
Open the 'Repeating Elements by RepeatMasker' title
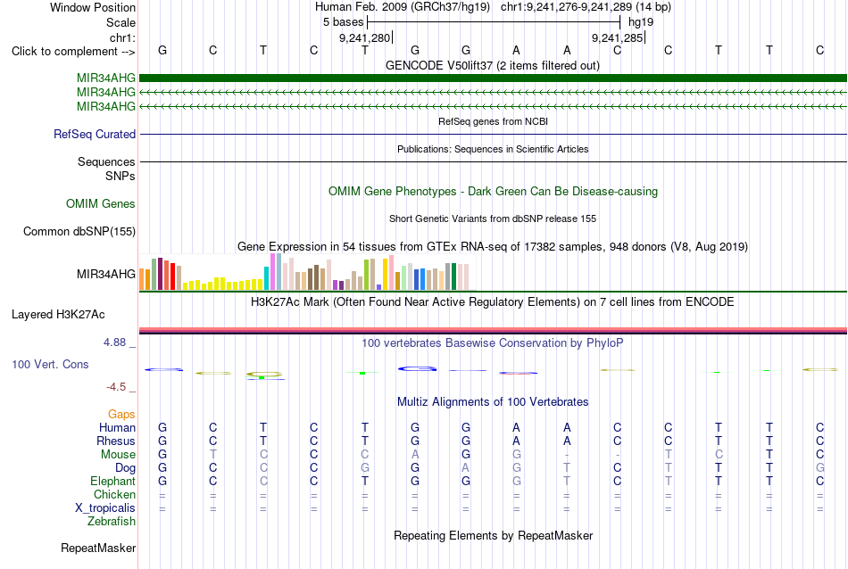click(x=493, y=535)
